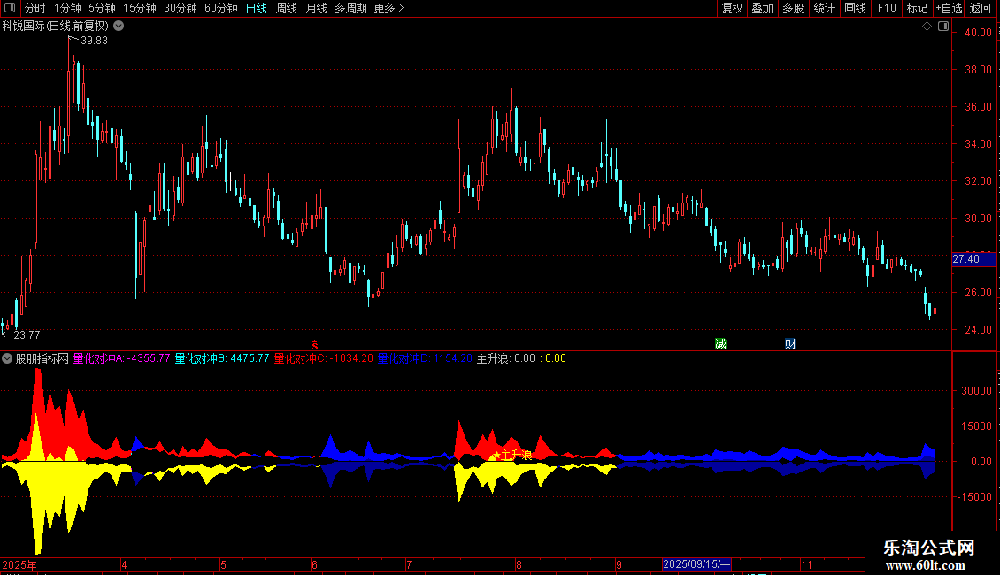
Task: Switch to the 周线 period tab
Action: [x=287, y=8]
